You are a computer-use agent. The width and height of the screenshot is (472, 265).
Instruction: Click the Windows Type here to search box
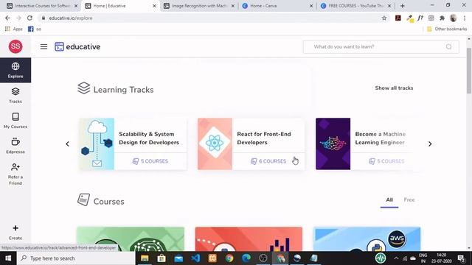76,258
